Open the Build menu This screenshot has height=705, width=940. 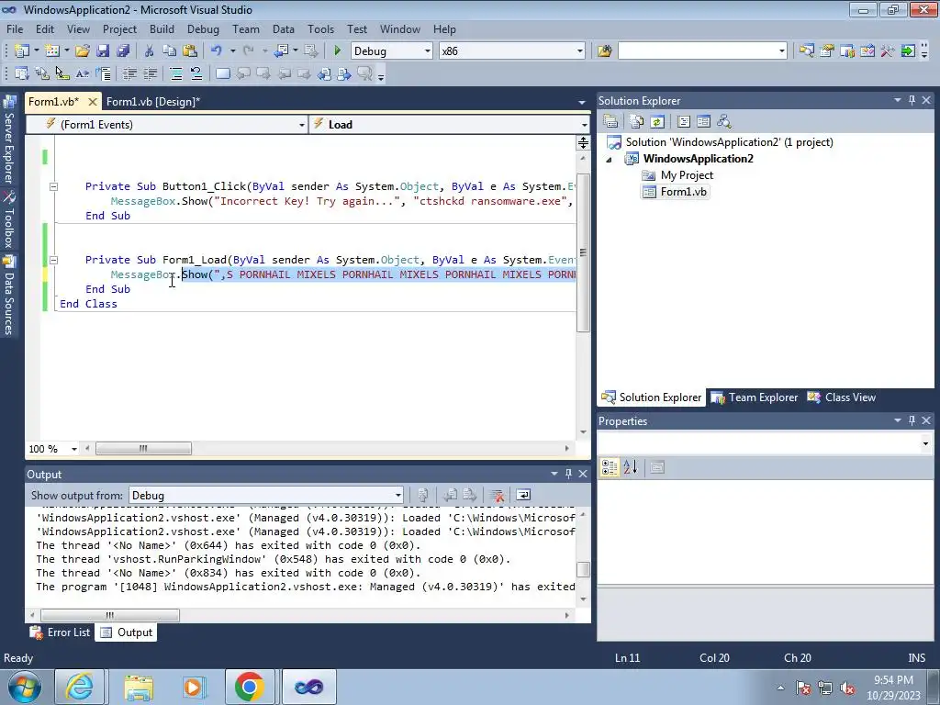click(162, 28)
